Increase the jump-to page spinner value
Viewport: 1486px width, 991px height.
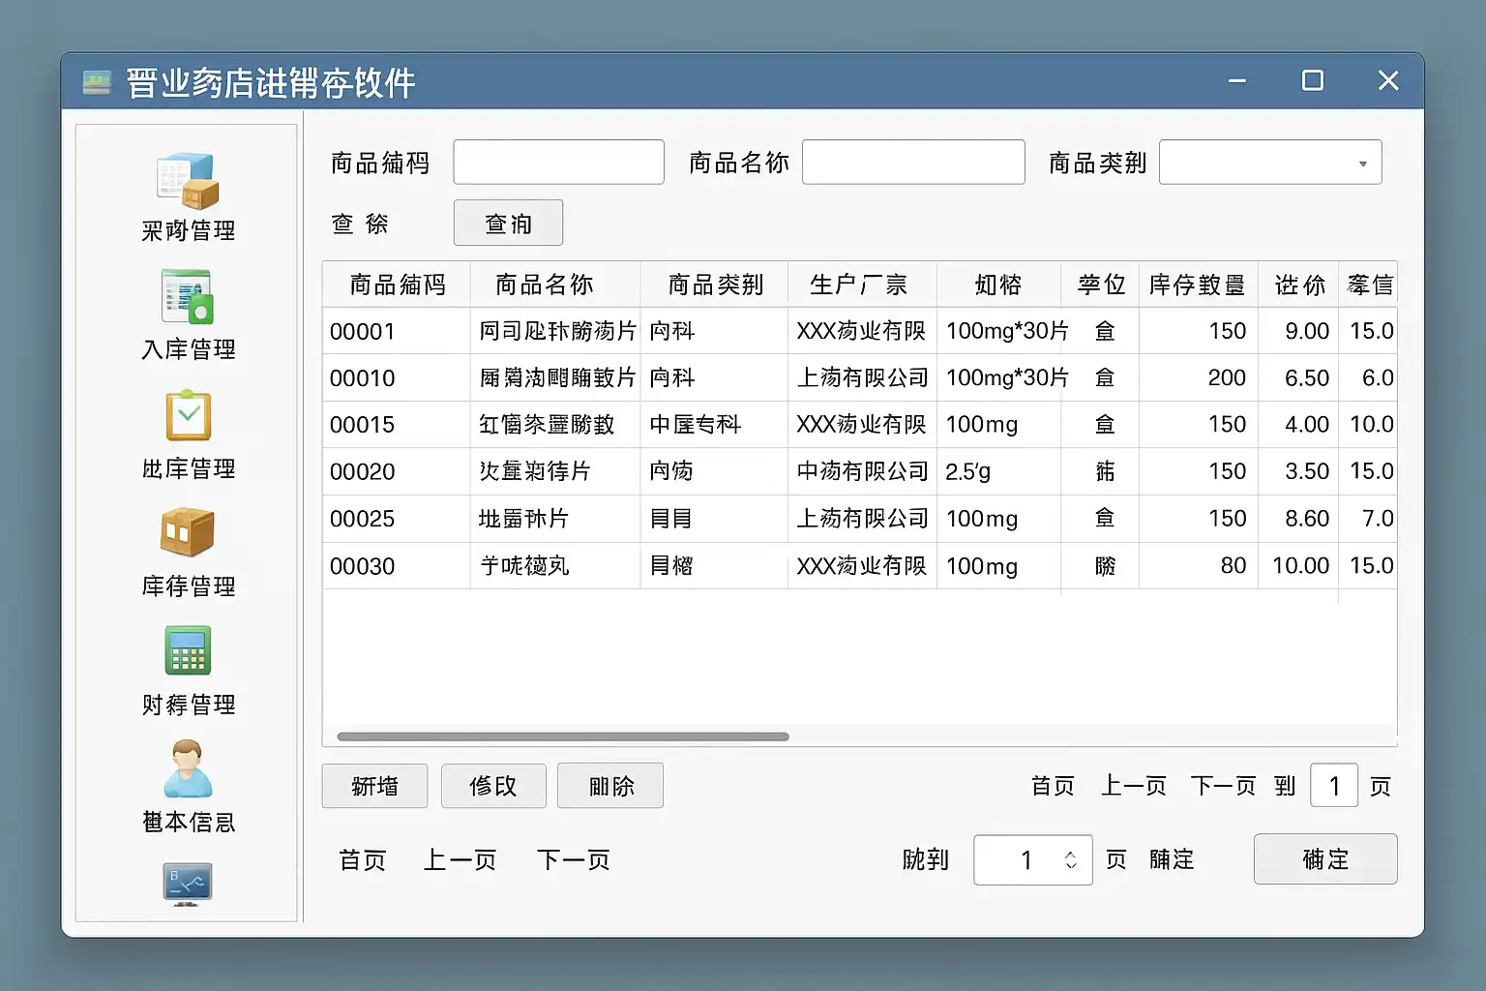[x=1071, y=853]
